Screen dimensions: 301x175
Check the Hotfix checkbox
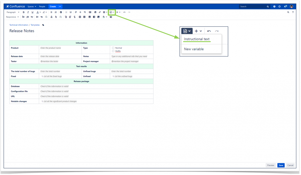coord(113,51)
